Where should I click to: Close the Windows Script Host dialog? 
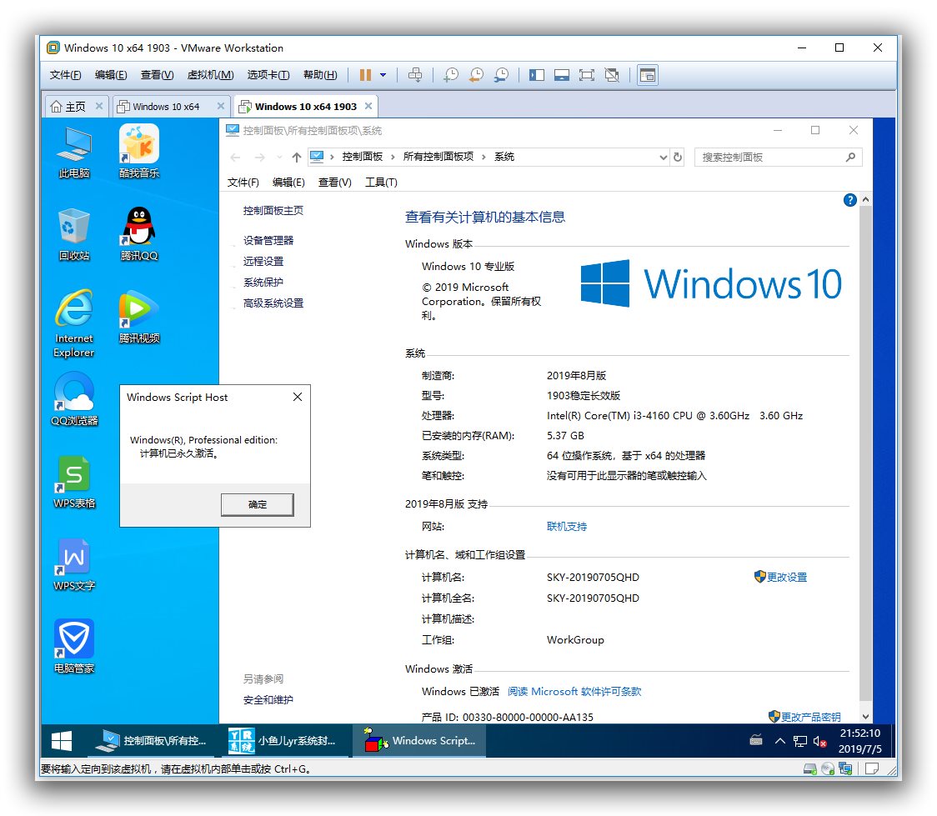pos(298,398)
